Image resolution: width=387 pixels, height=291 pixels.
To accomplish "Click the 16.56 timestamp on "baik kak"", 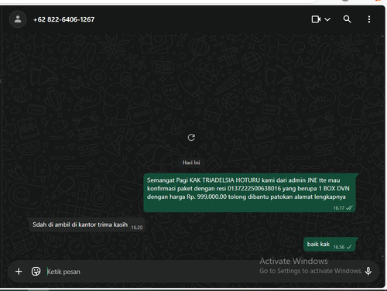I will (339, 247).
